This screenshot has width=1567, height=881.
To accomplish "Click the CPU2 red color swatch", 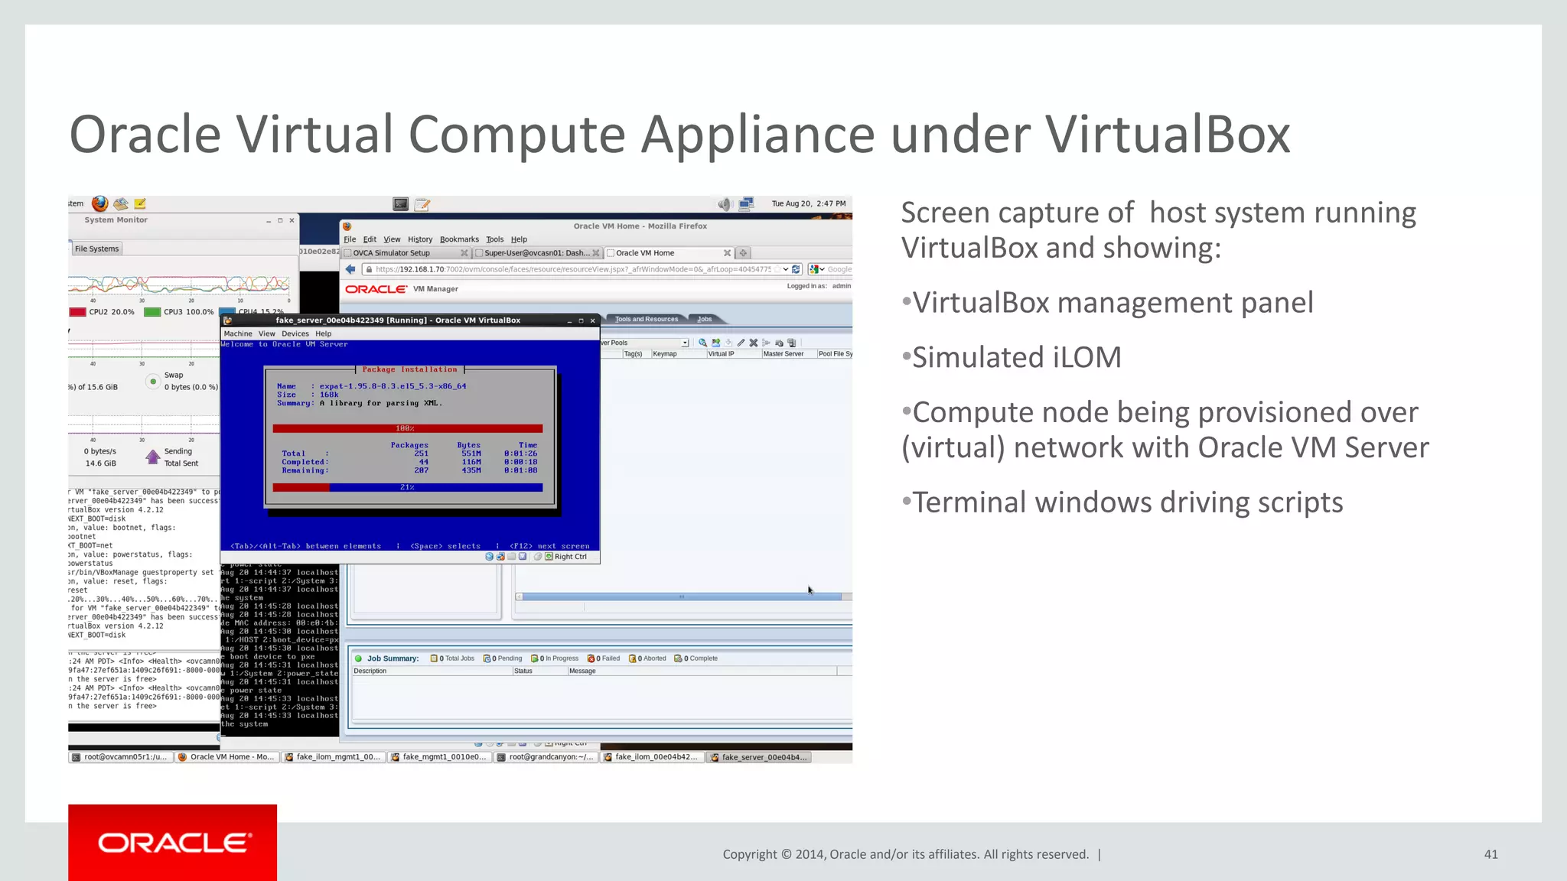I will tap(77, 312).
